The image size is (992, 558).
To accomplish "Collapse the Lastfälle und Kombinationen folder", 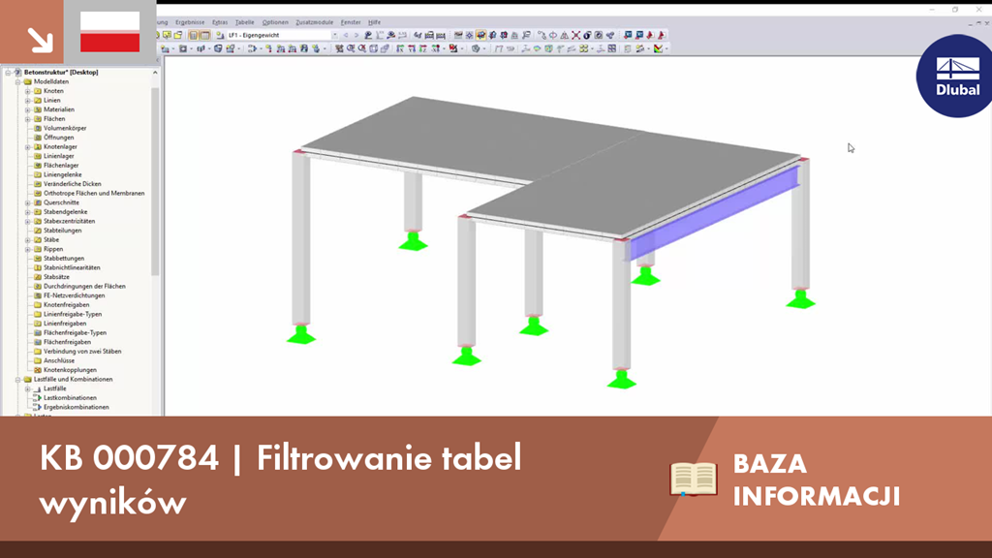I will [18, 380].
